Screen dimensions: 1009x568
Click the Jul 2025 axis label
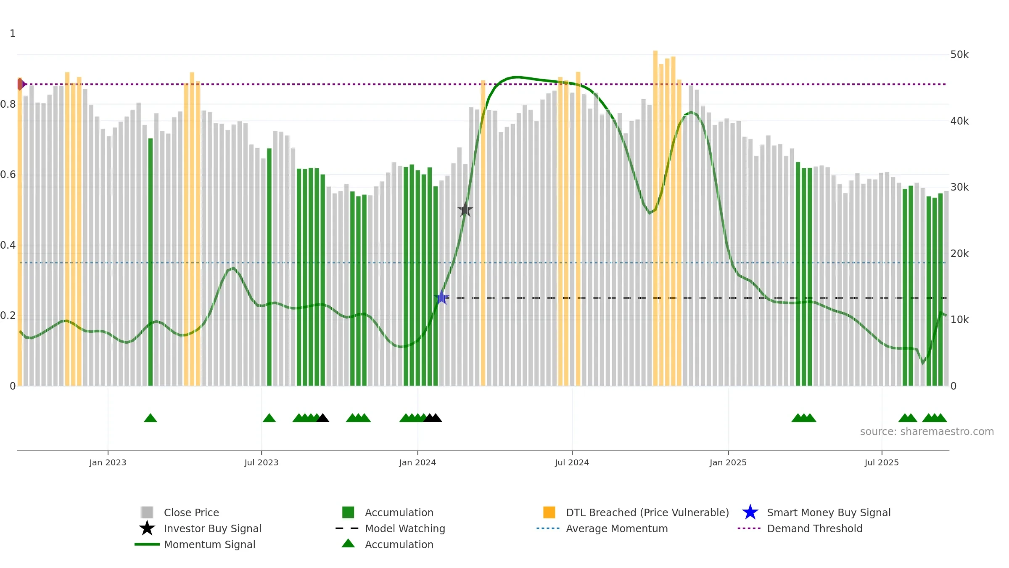click(882, 462)
